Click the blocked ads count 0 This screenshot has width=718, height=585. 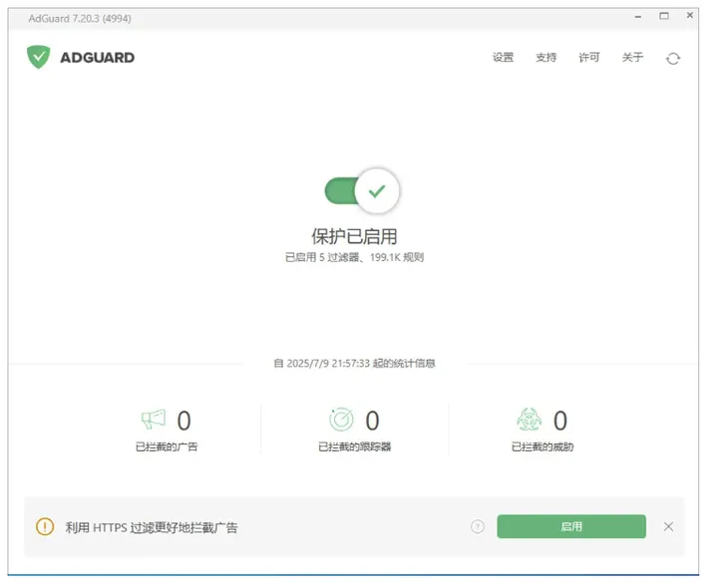pos(184,421)
